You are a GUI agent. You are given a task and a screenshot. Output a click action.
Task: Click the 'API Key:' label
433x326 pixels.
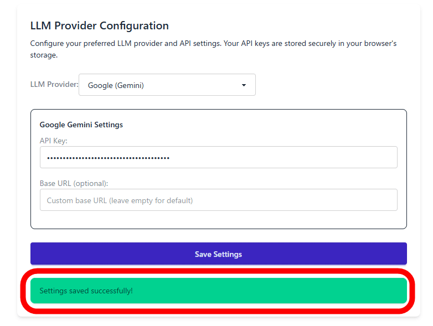tap(54, 141)
